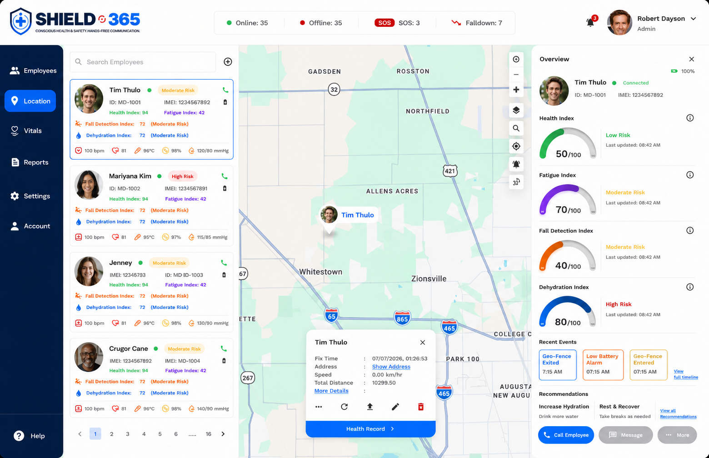Click the circled plus map control

click(x=516, y=59)
